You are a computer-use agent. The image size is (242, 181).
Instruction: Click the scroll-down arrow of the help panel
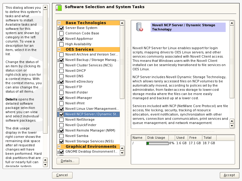(45, 165)
